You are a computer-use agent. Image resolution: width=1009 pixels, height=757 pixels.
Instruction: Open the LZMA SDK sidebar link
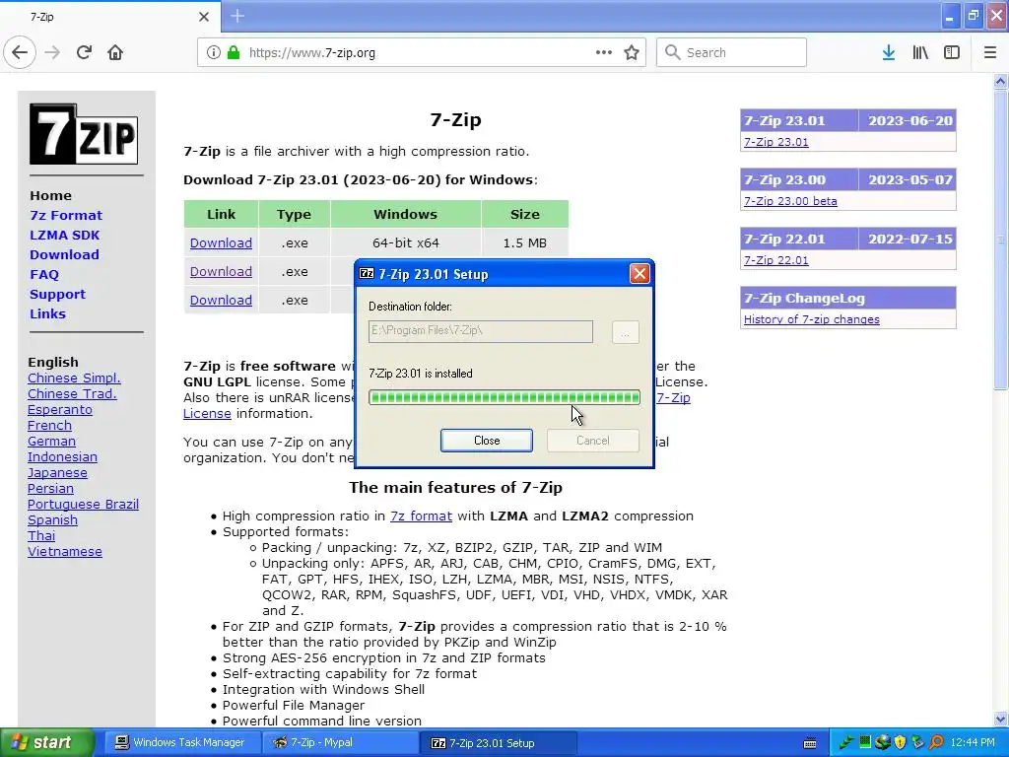click(64, 235)
